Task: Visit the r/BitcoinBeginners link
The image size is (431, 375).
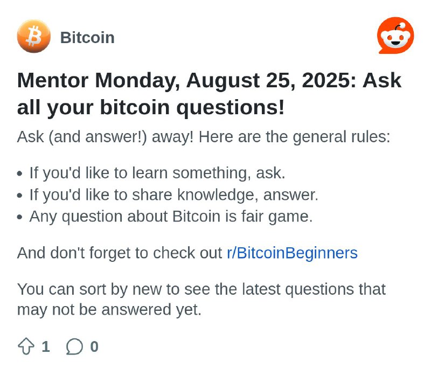Action: [292, 253]
